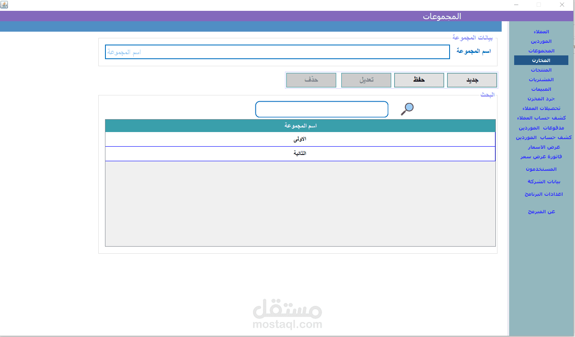The height and width of the screenshot is (337, 575).
Task: Open عن المبرمج in the sidebar
Action: tap(541, 212)
